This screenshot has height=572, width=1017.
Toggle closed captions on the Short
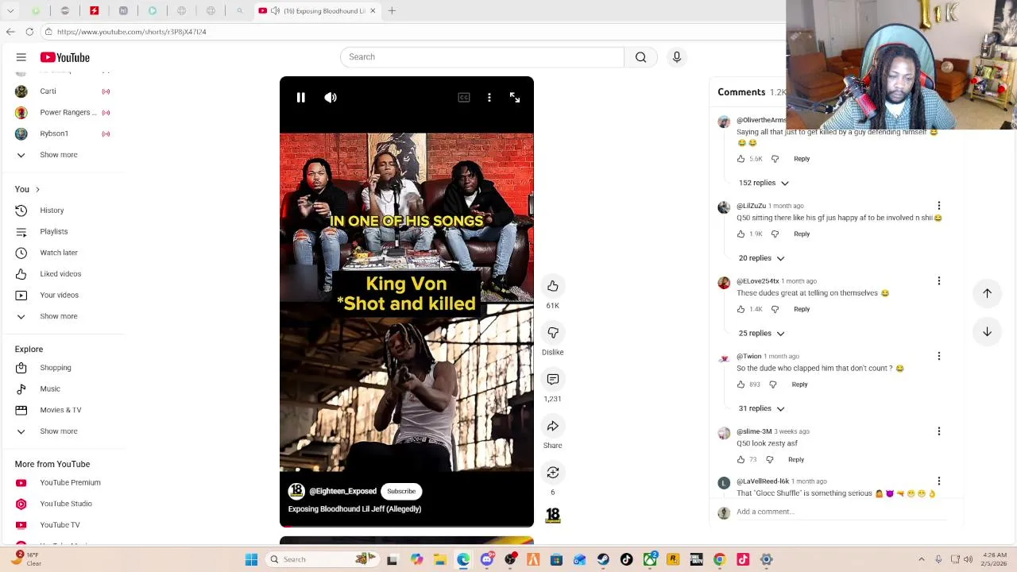coord(464,97)
